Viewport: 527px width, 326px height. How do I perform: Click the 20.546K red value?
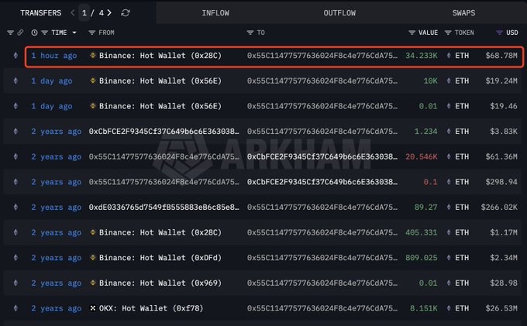click(x=422, y=156)
